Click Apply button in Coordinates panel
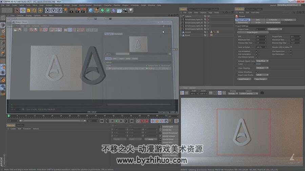This screenshot has height=171, width=305. point(151,139)
